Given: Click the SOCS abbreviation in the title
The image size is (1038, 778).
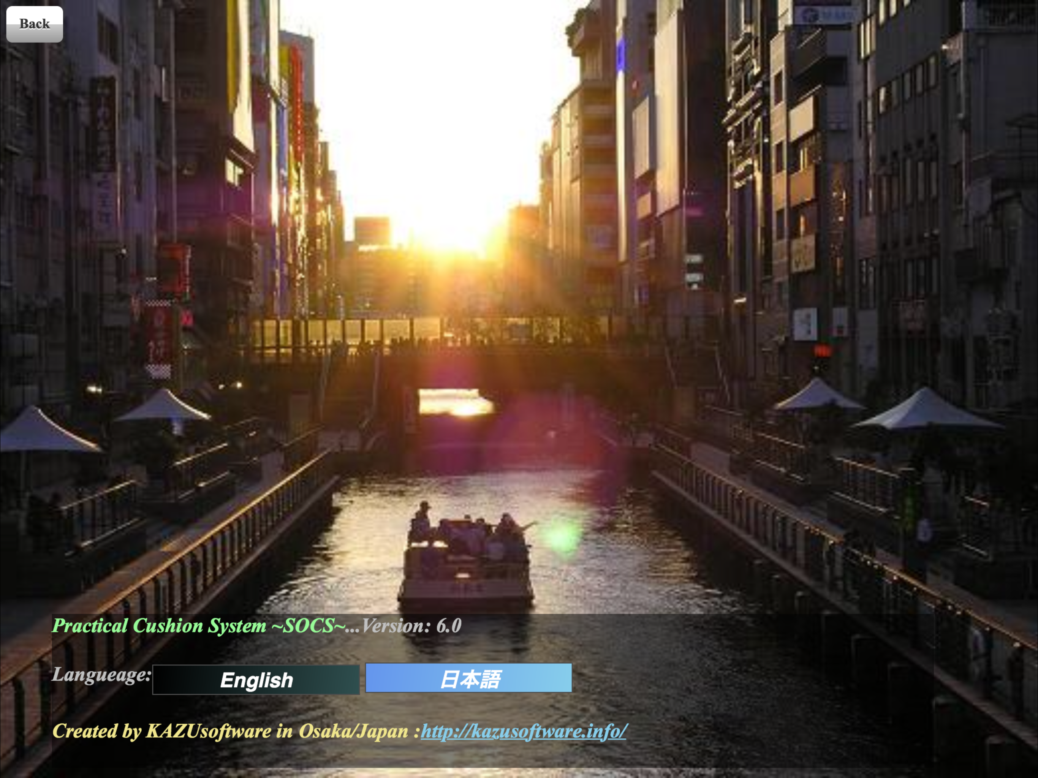Looking at the screenshot, I should point(308,626).
